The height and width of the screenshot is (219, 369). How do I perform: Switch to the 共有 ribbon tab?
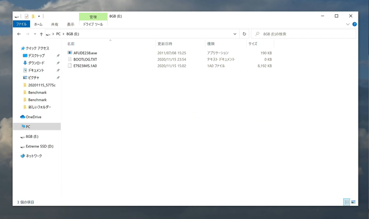55,24
